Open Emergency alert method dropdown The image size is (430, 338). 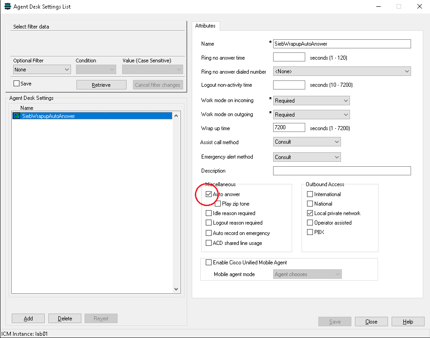coord(307,157)
